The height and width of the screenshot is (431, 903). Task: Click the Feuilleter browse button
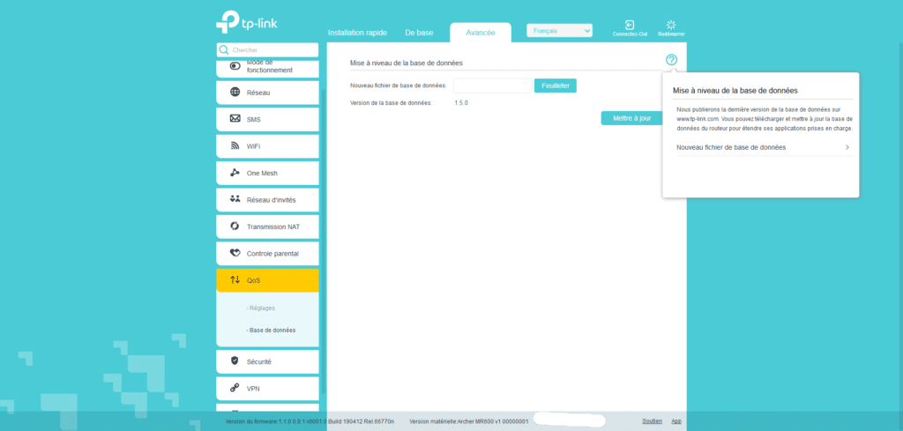click(555, 85)
